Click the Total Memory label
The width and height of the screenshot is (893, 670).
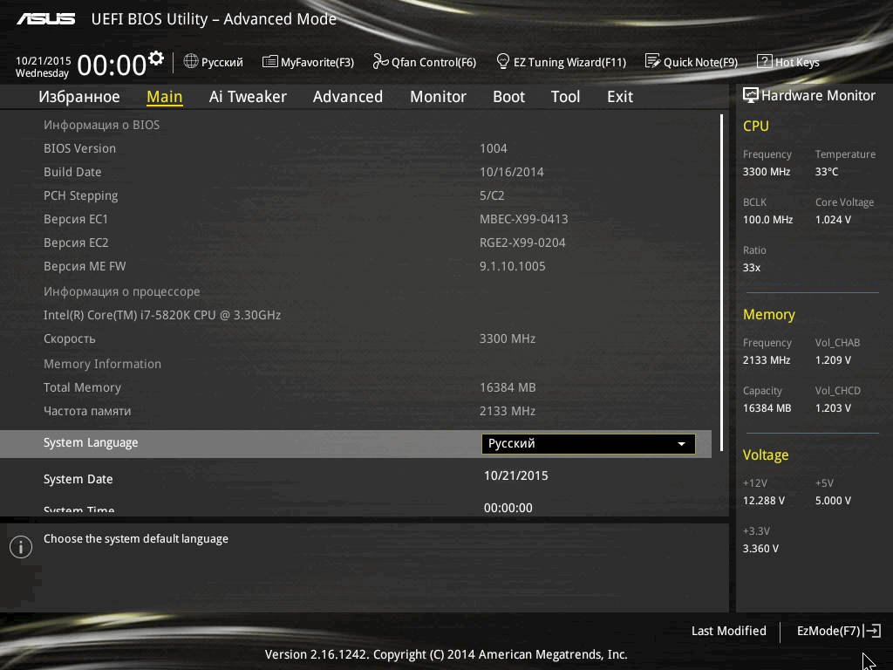(83, 387)
